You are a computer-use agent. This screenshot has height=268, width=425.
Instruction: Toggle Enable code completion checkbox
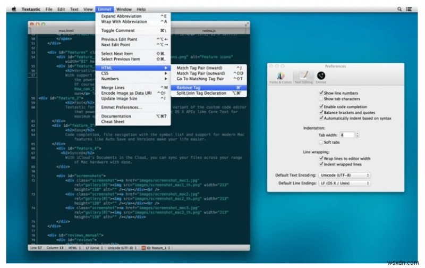click(x=321, y=106)
